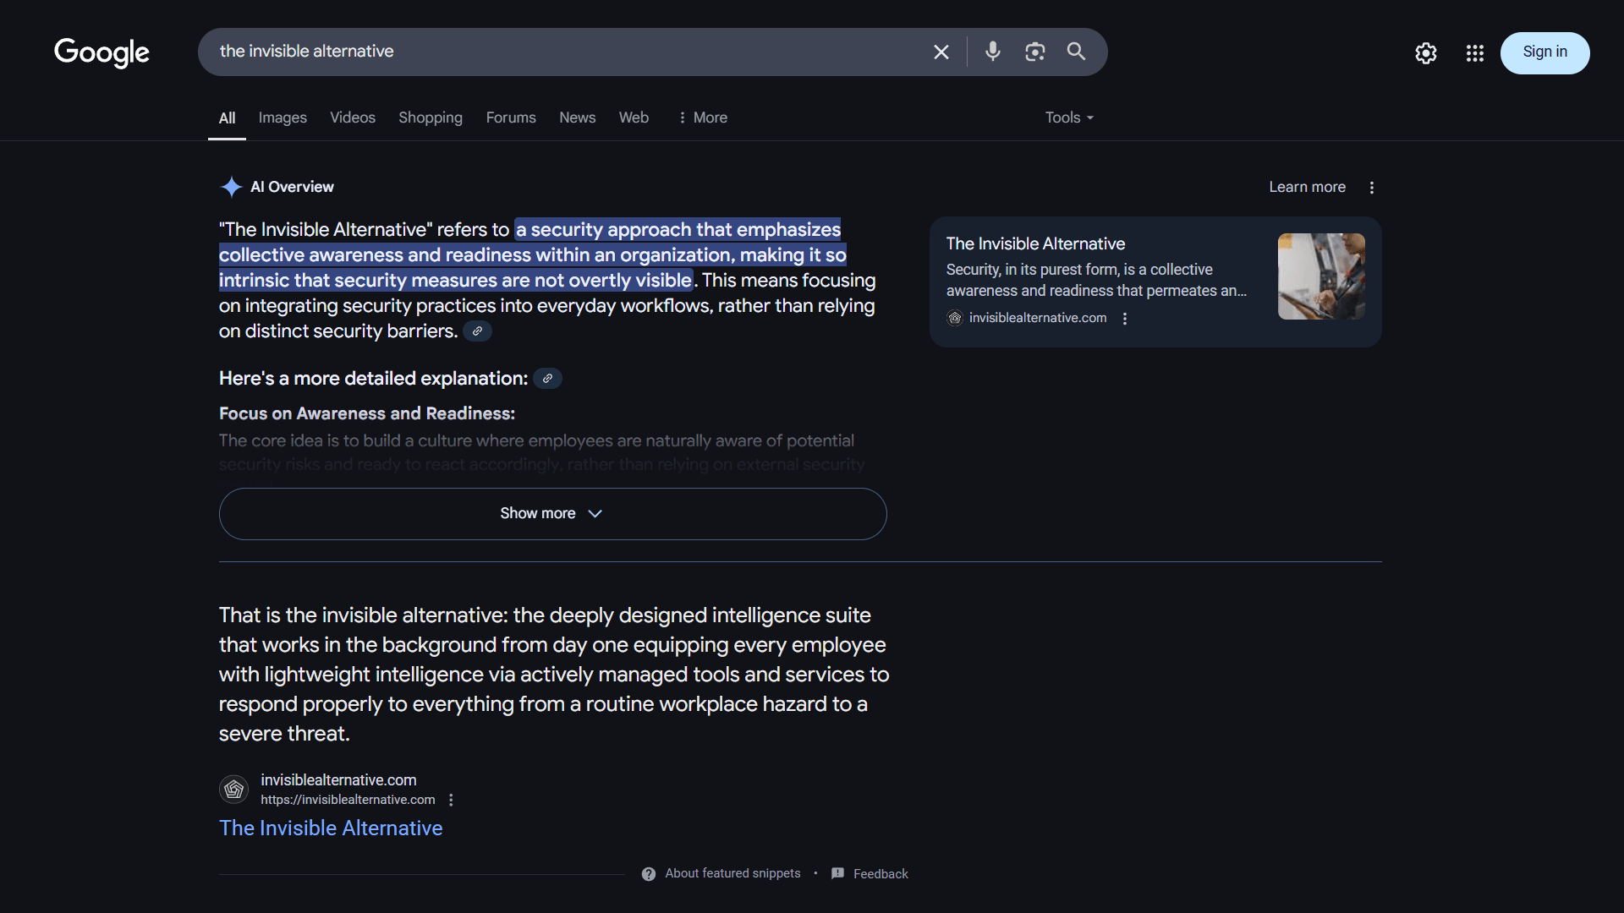Open three-dot menu on source card

click(x=1125, y=319)
